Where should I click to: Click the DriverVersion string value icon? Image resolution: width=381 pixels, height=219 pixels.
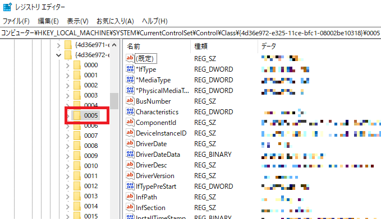click(x=130, y=175)
